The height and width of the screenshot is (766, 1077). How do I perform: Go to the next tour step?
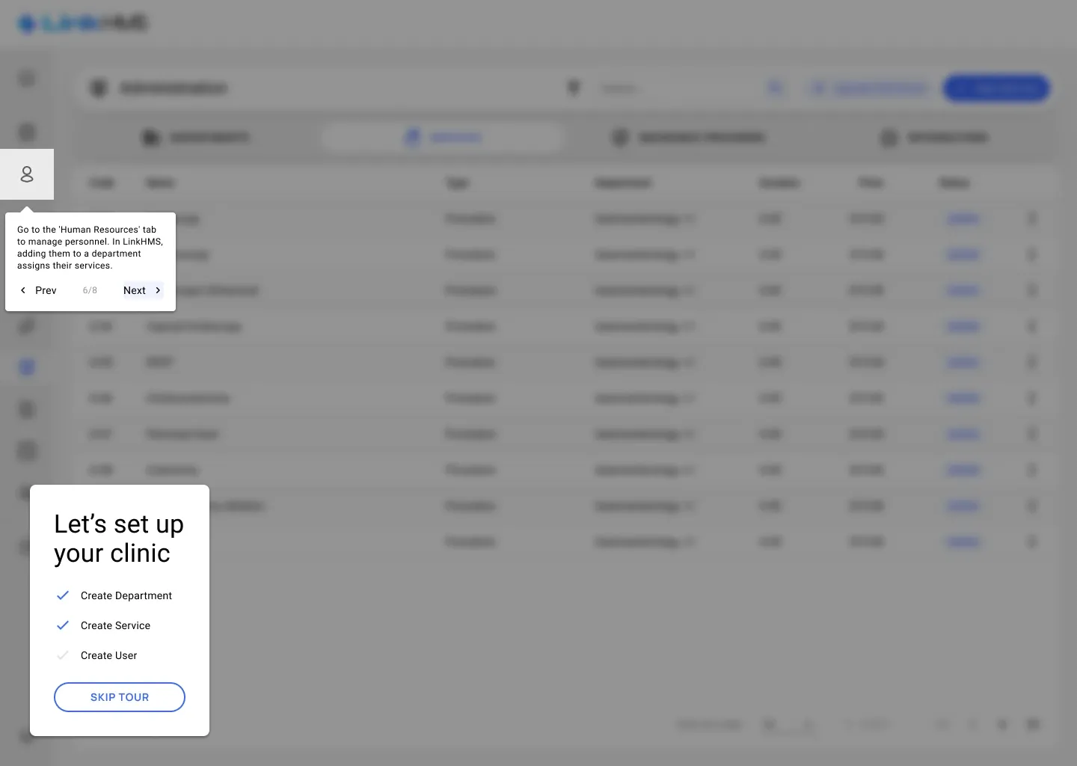click(x=143, y=290)
